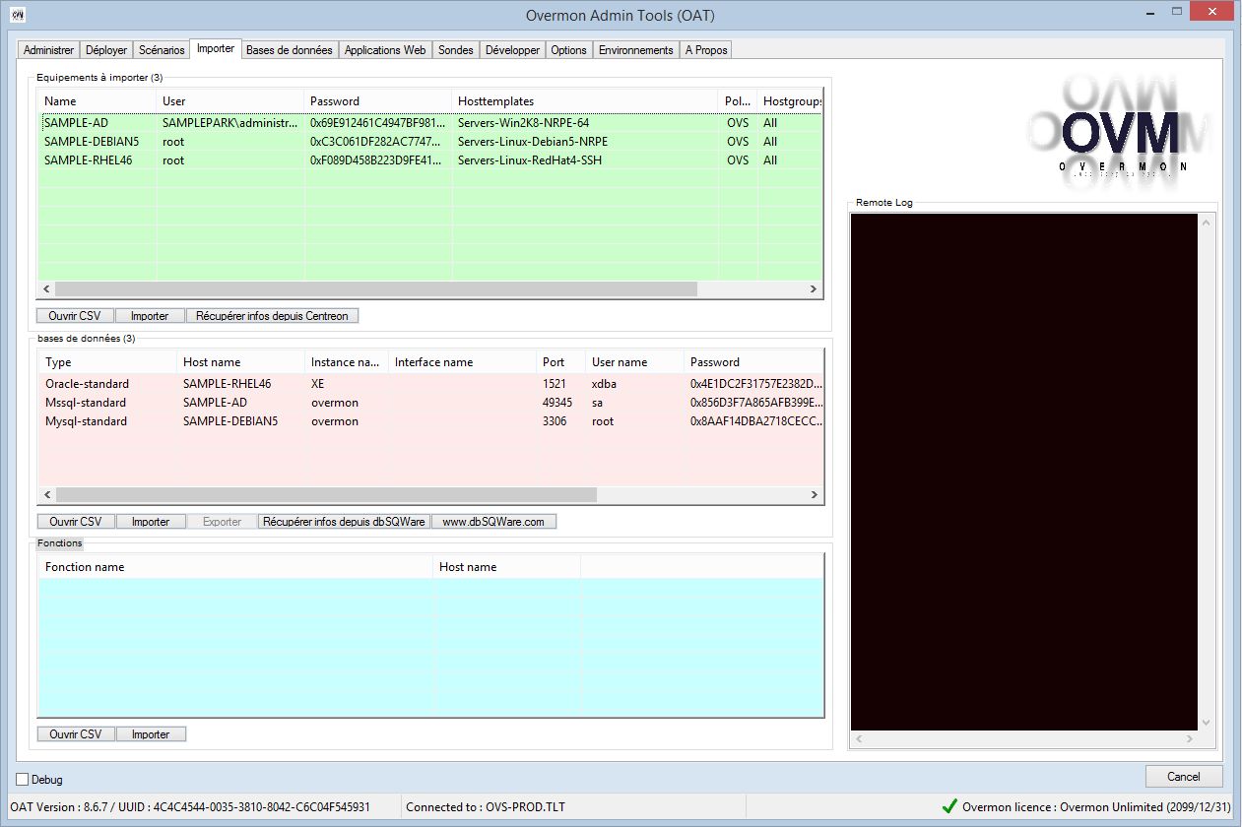Click inside the Remote Log console

click(x=1024, y=473)
